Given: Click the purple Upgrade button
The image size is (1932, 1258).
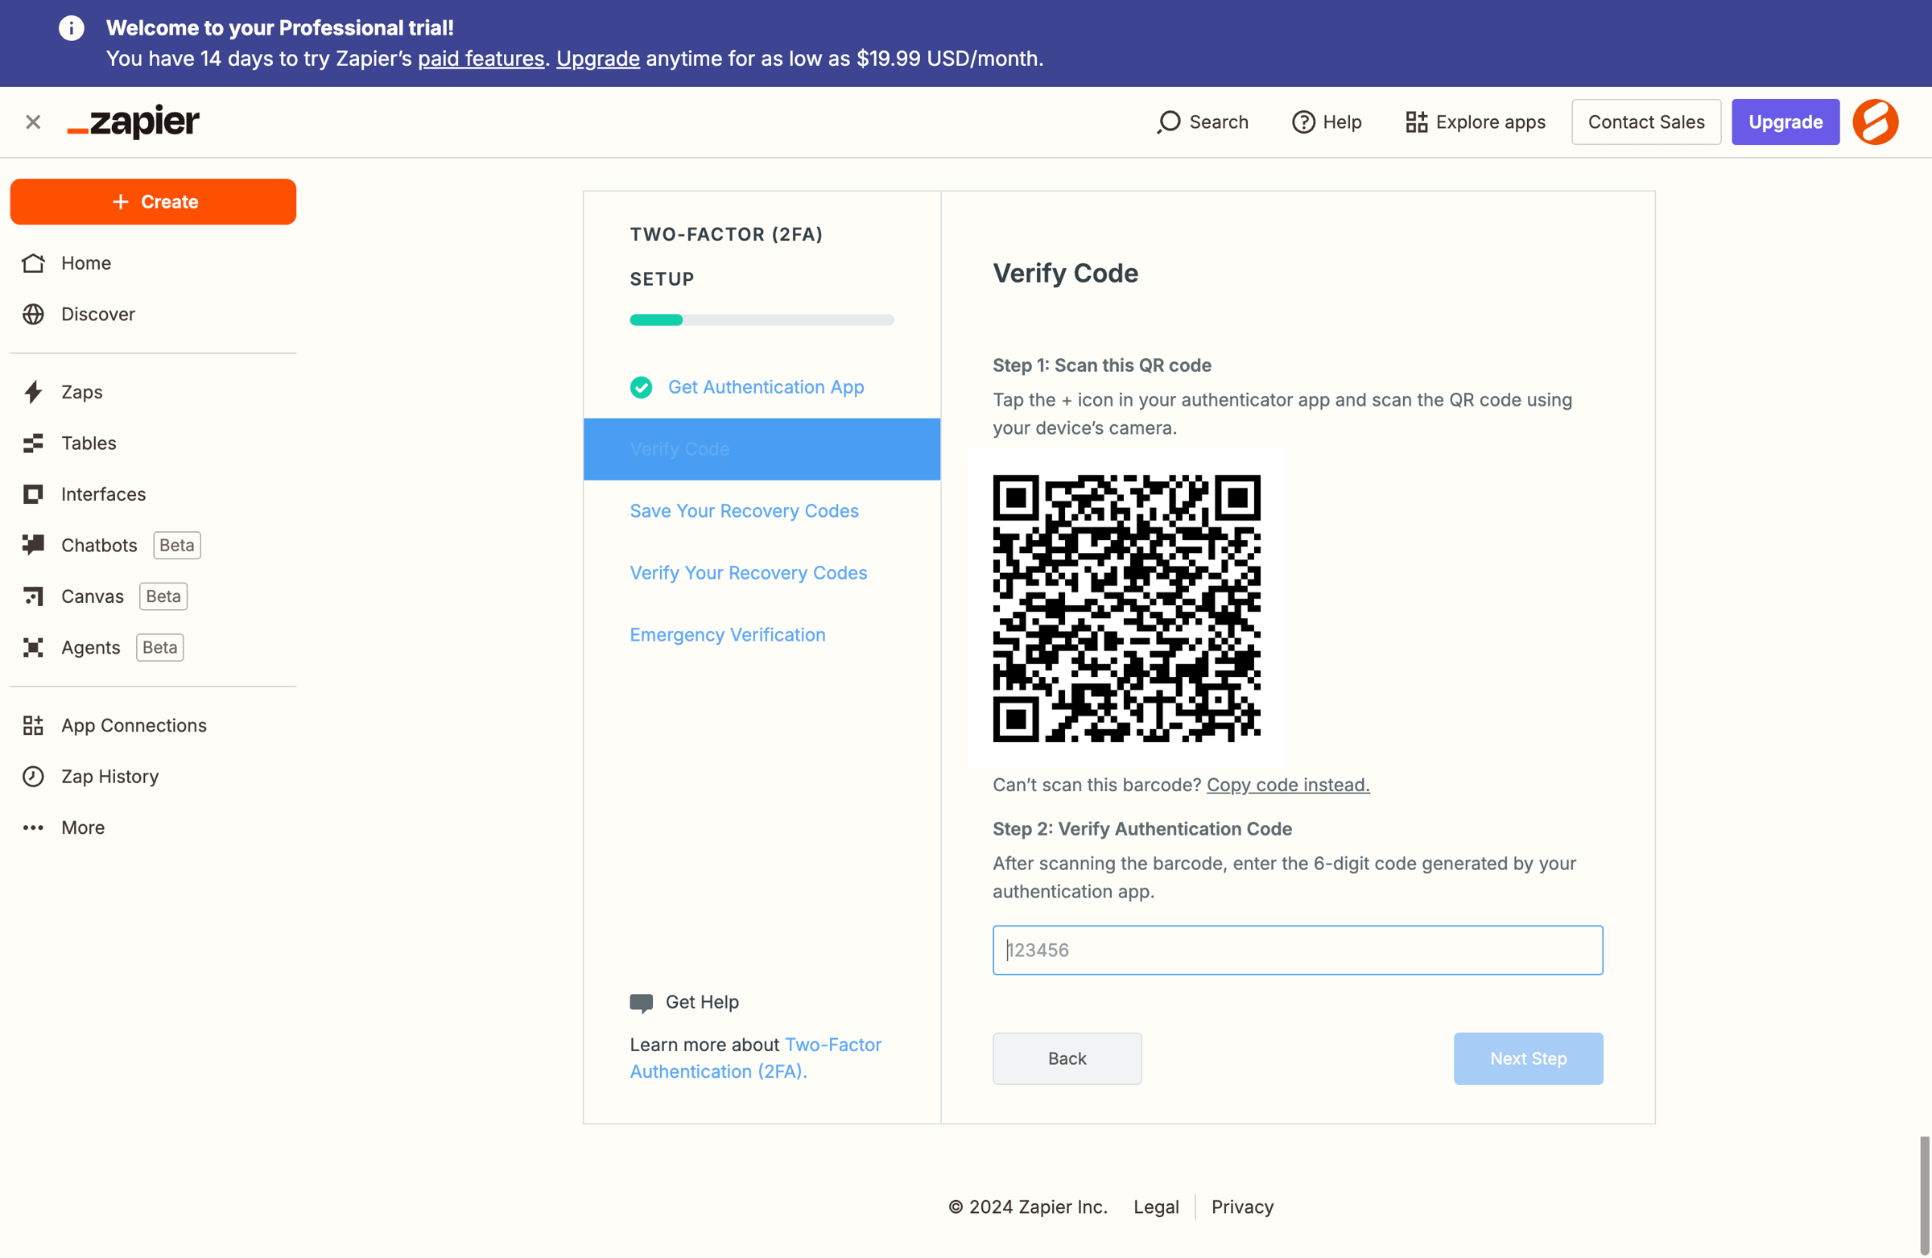Looking at the screenshot, I should coord(1785,122).
